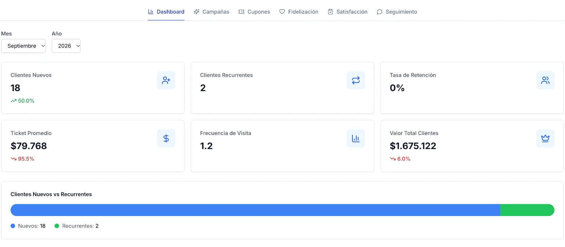Click the crown icon in Valor Total Clientes
This screenshot has width=565, height=247.
click(545, 138)
